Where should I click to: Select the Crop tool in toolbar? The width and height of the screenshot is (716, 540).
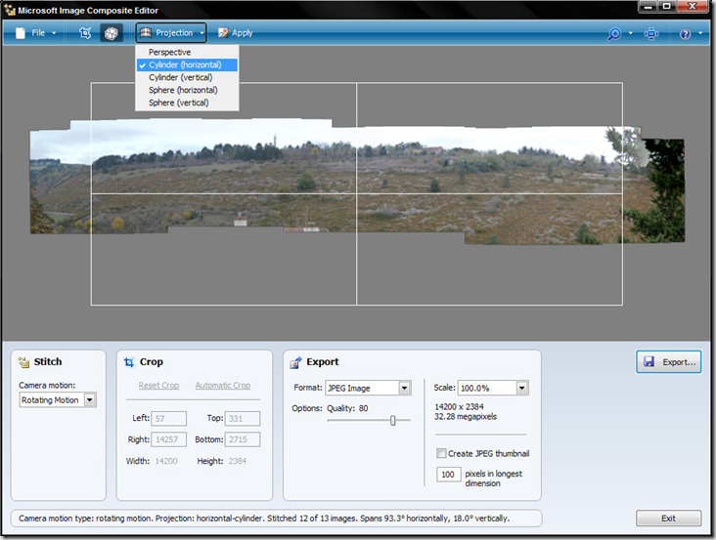pyautogui.click(x=85, y=33)
